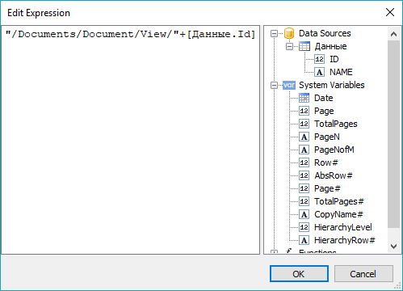This screenshot has height=291, width=403.
Task: Click the var icon of System Variables
Action: pos(289,85)
